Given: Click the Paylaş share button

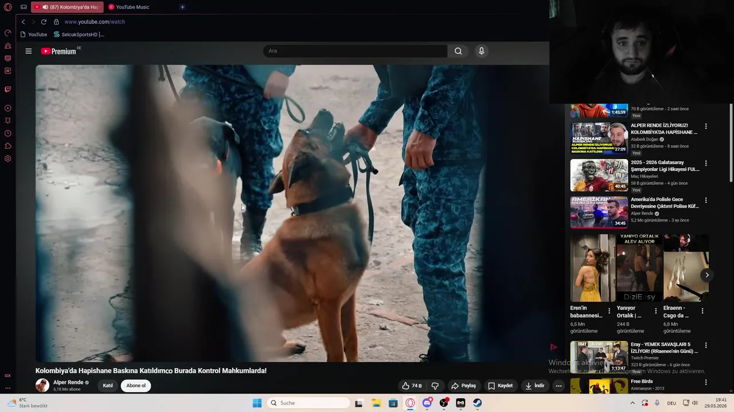Looking at the screenshot, I should click(x=463, y=386).
